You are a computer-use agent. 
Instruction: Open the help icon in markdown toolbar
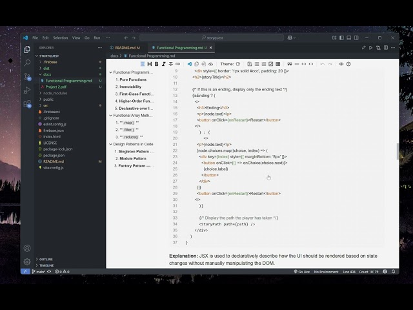click(348, 64)
